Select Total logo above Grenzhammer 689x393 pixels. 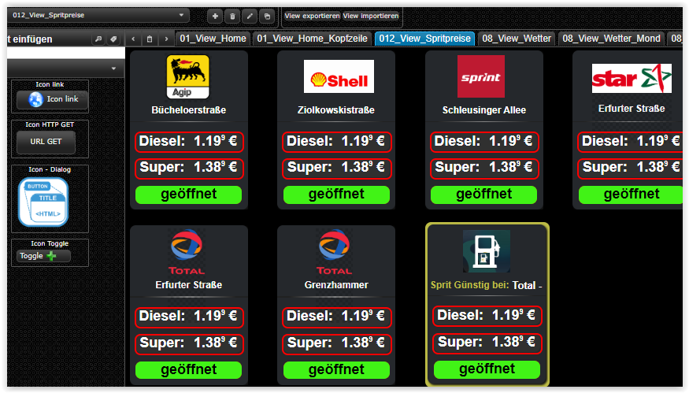coord(335,252)
